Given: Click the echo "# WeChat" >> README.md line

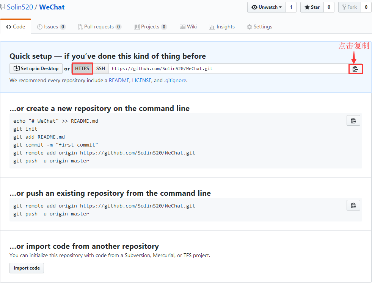Looking at the screenshot, I should (x=56, y=121).
